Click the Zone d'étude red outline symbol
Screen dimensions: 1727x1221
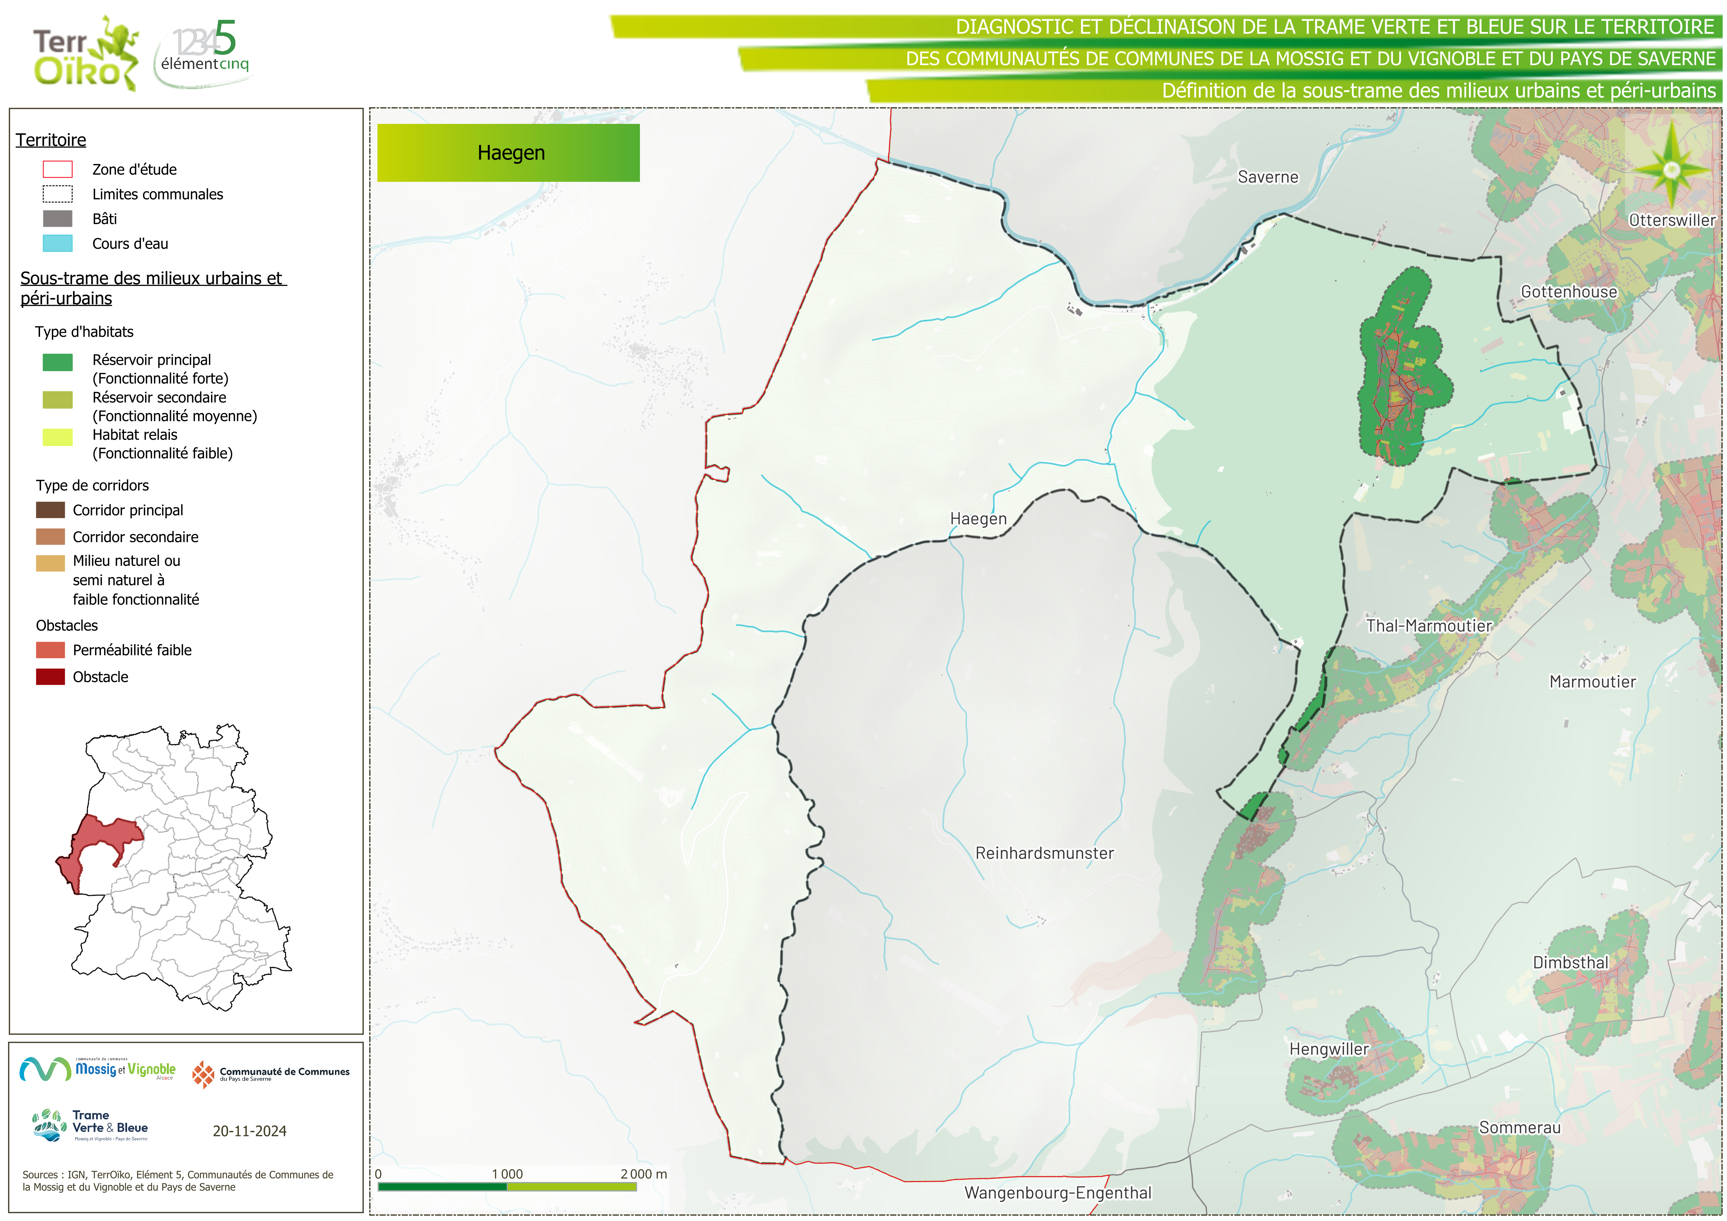click(x=58, y=169)
